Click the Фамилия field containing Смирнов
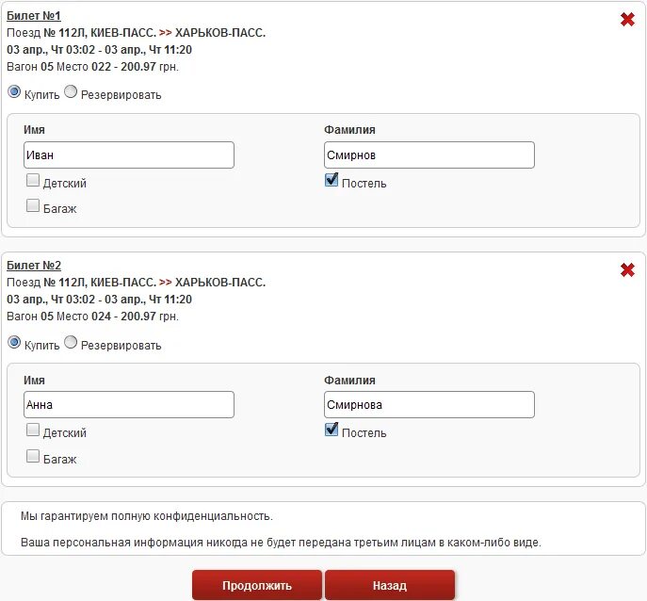The width and height of the screenshot is (647, 601). 429,155
